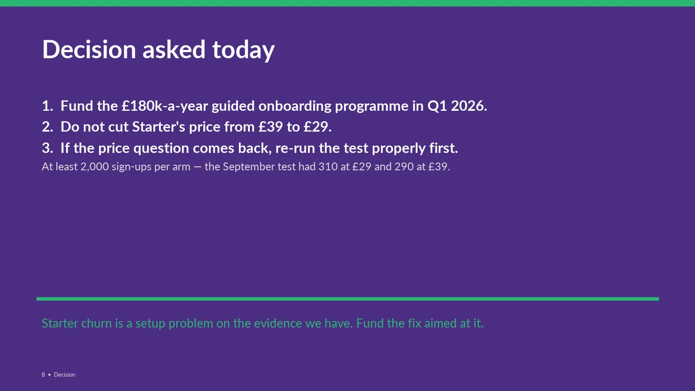Click the green horizontal divider line

pos(347,299)
